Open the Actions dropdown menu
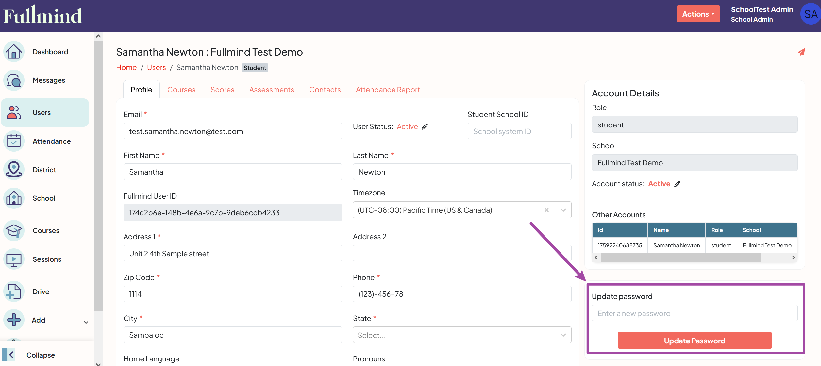The height and width of the screenshot is (366, 821). (698, 13)
